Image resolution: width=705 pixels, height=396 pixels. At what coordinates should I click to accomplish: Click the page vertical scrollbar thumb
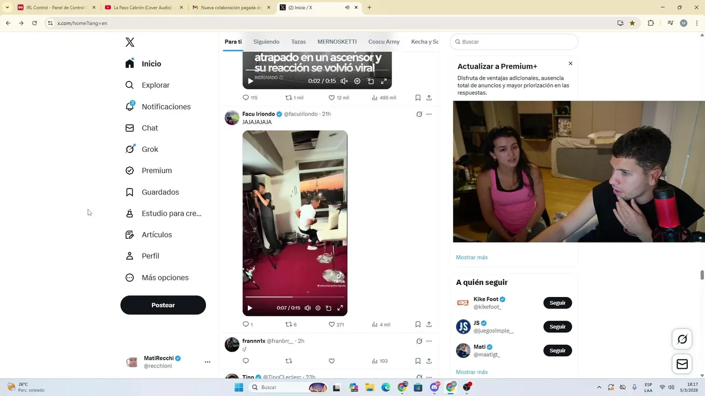(x=702, y=275)
